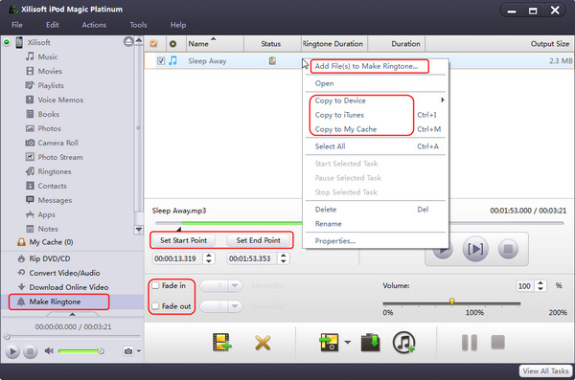Open the File menu
575x380 pixels.
pos(17,25)
